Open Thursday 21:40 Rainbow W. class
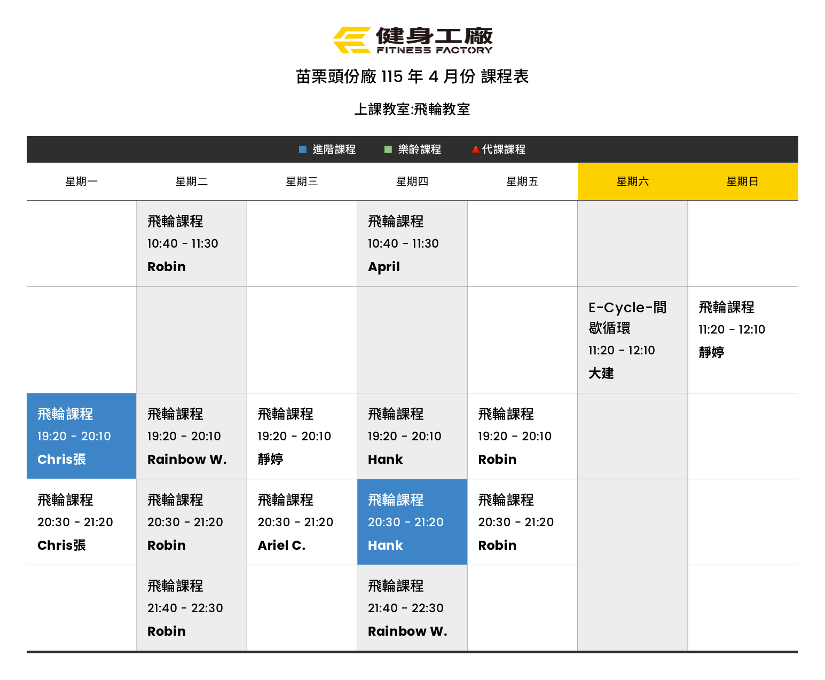This screenshot has height=680, width=825. [x=412, y=608]
